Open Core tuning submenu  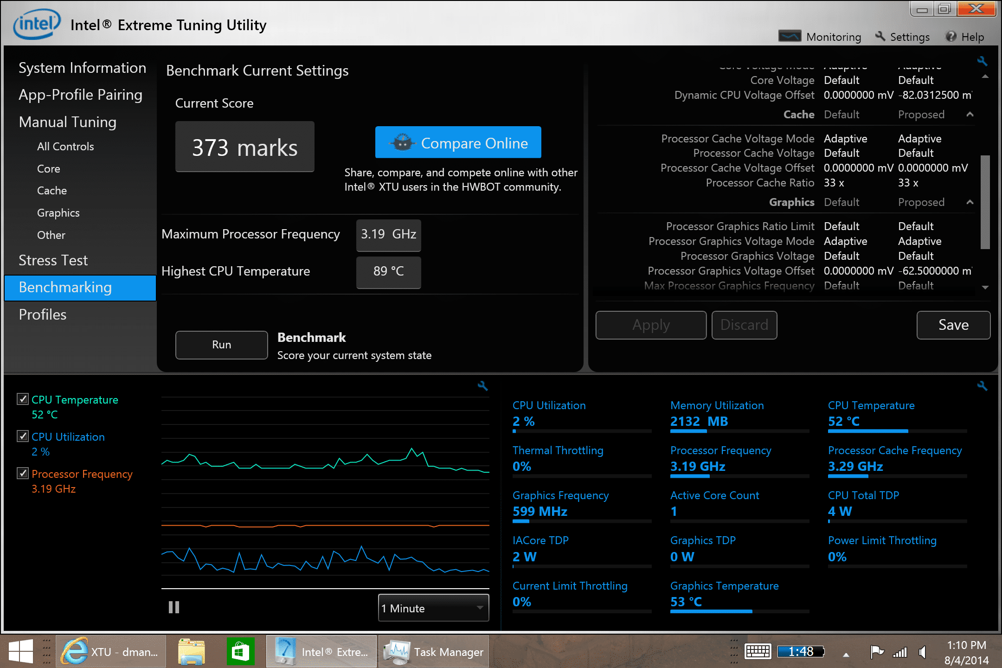pyautogui.click(x=49, y=169)
